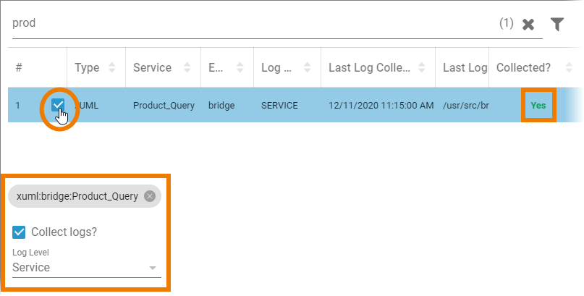
Task: Click the Last Log column header
Action: coord(465,68)
